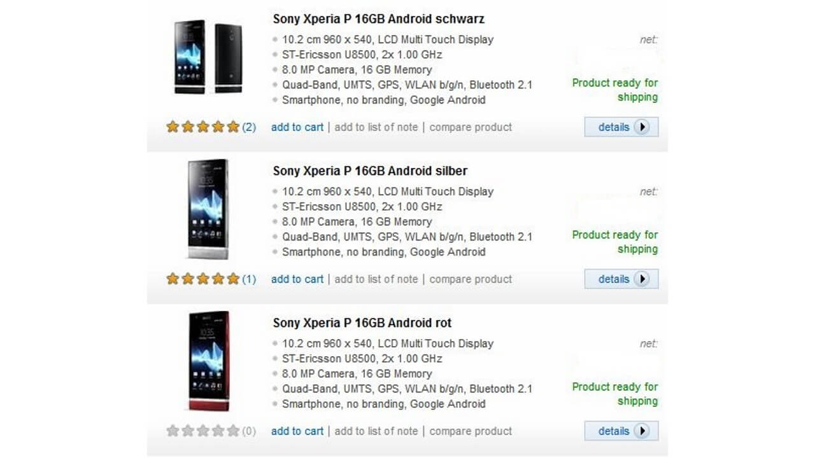Click the third star on the silber rating
This screenshot has height=458, width=815.
click(x=204, y=279)
